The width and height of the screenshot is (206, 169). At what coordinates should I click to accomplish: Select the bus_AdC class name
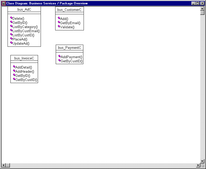tap(24, 9)
